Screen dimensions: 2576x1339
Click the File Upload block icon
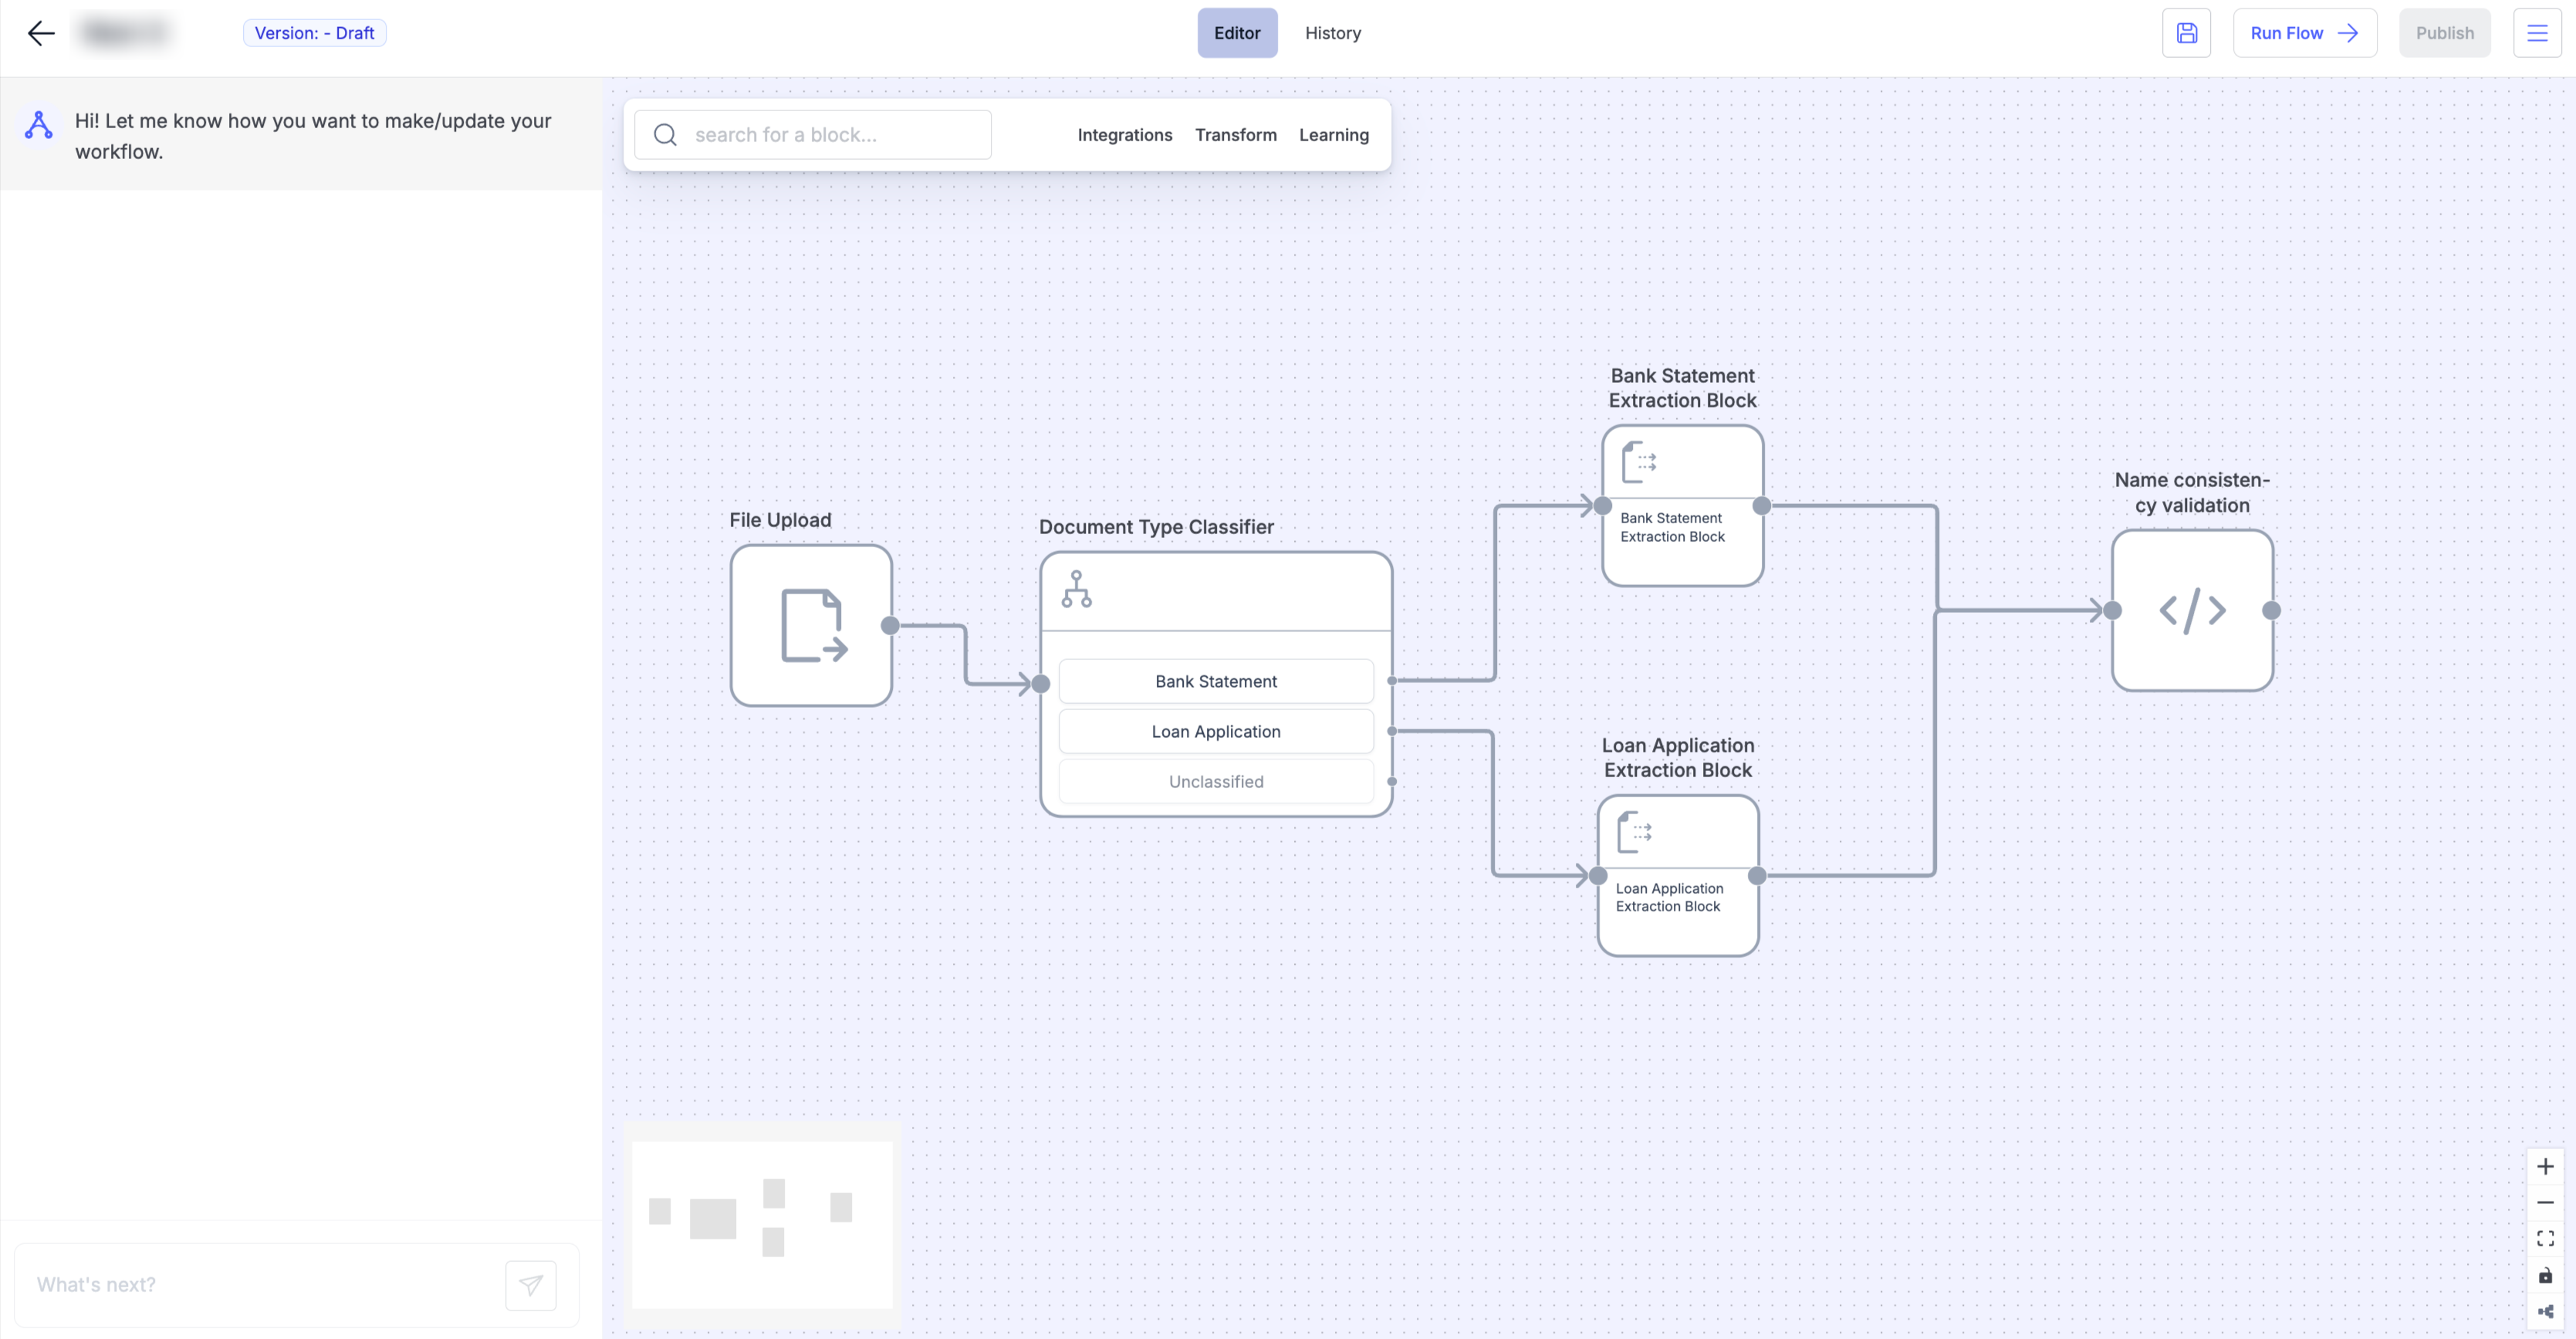(811, 625)
